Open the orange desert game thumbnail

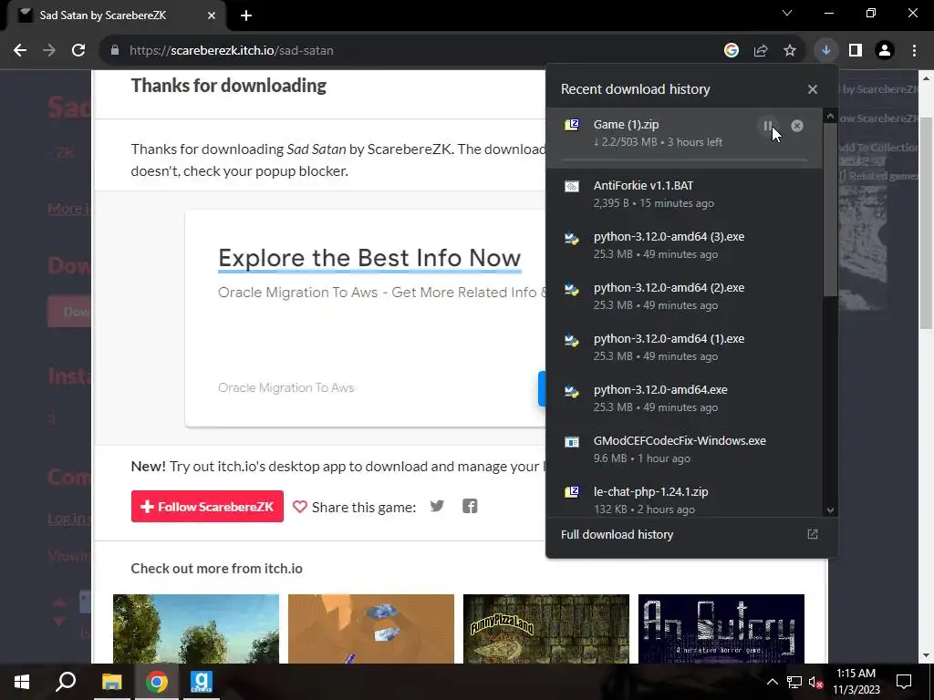pos(371,629)
